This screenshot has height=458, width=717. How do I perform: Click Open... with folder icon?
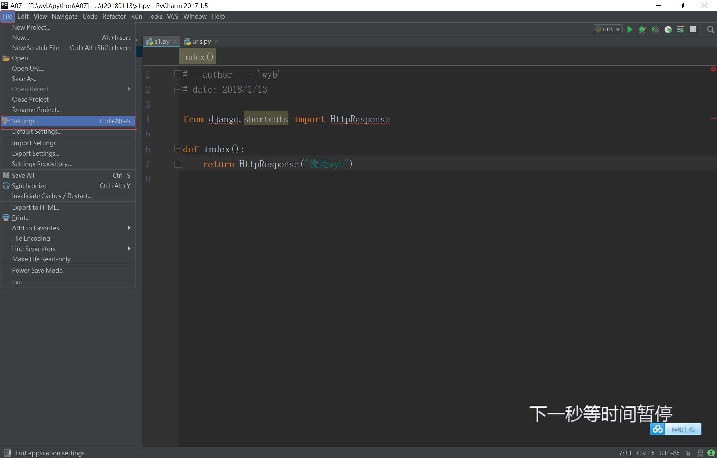coord(68,58)
